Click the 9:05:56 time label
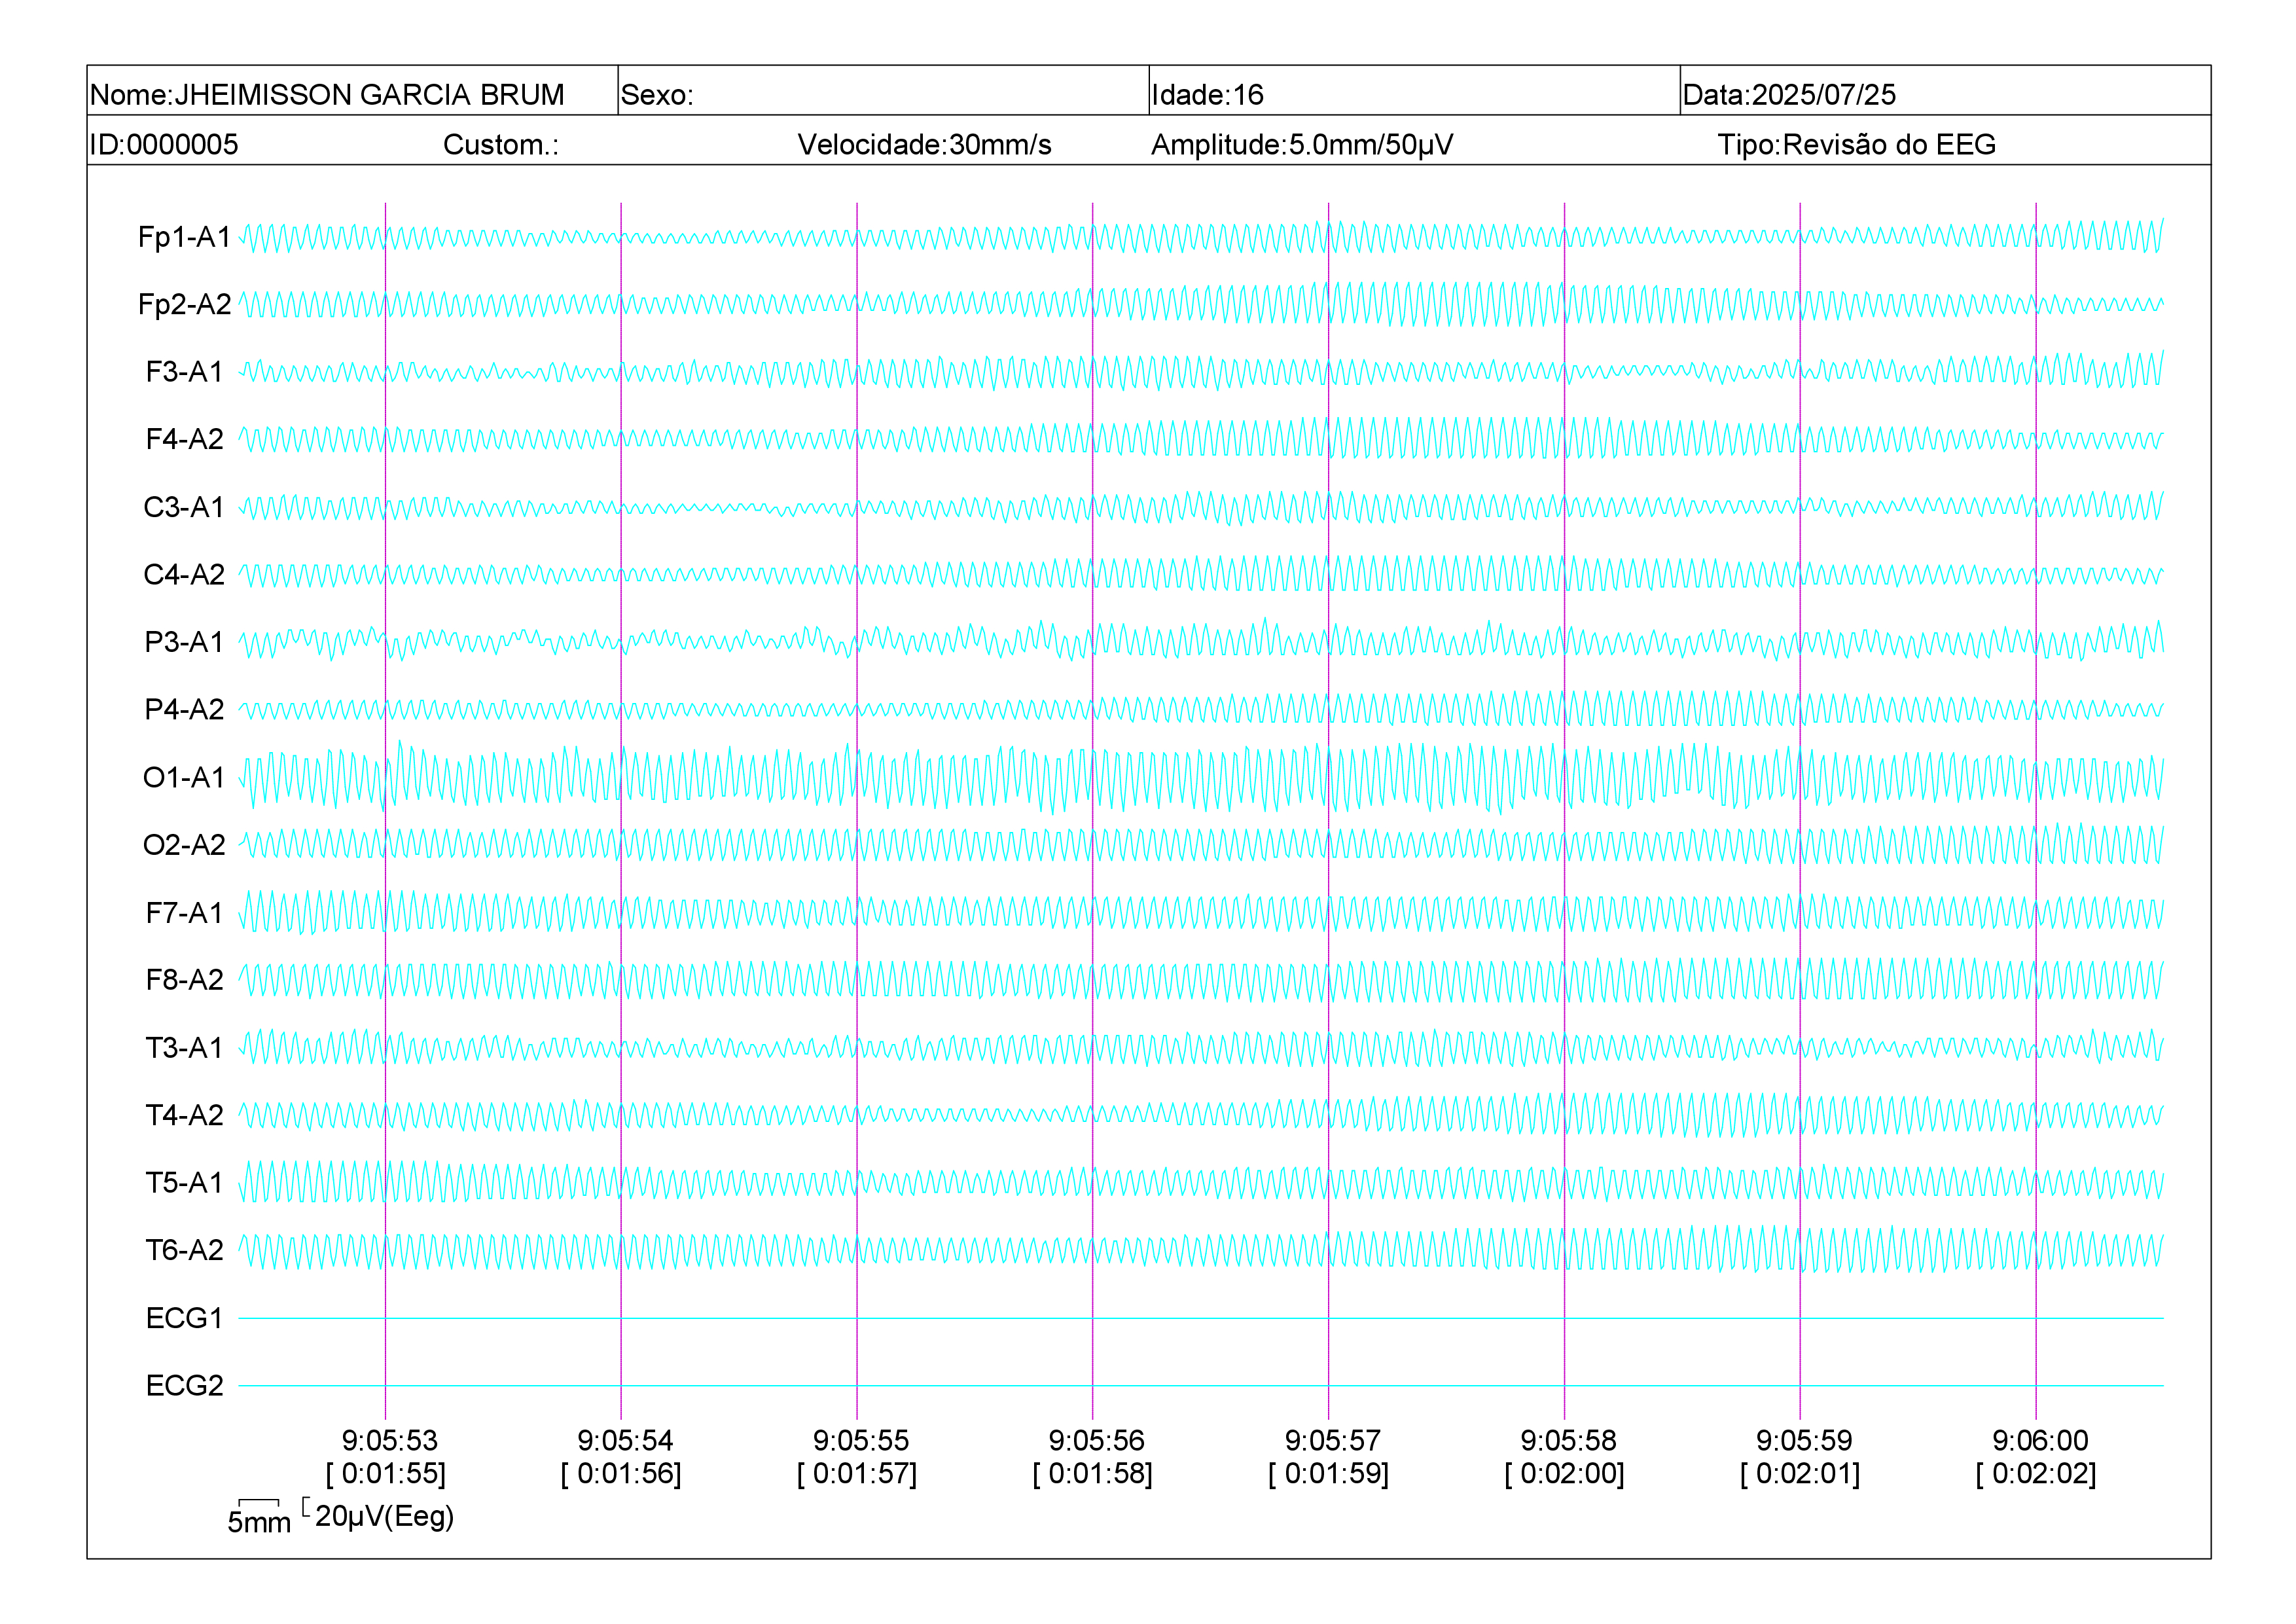Screen dimensions: 2296x1624 coord(1097,1441)
